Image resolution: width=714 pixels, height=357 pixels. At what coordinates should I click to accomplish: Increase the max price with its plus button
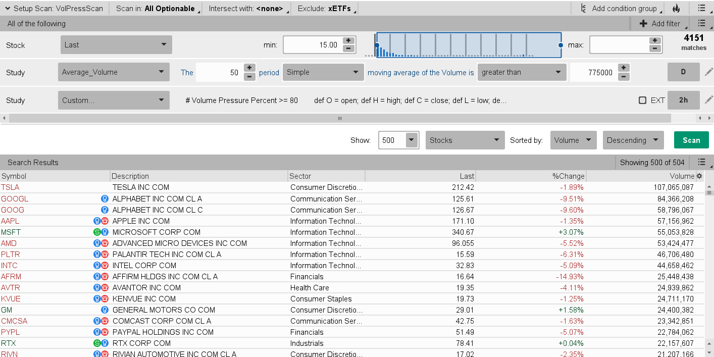[x=654, y=40]
